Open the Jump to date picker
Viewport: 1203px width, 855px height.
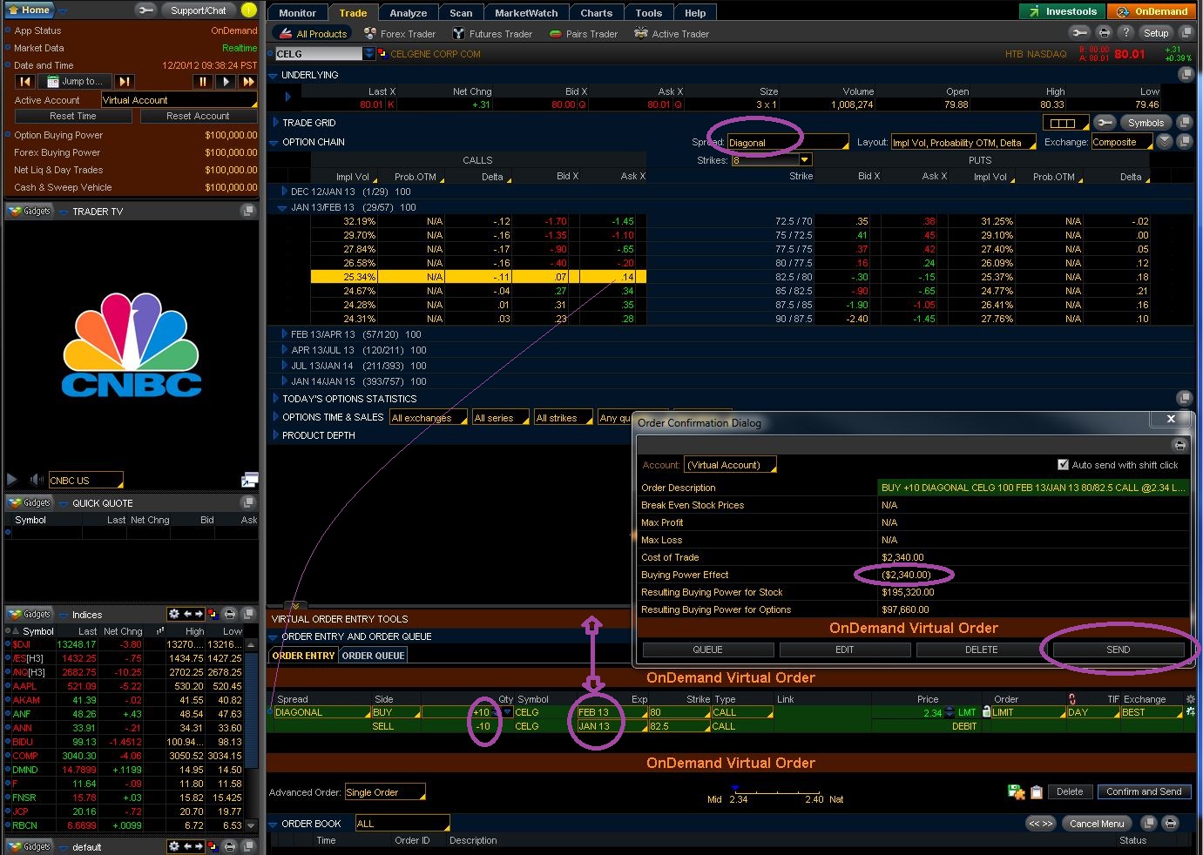(75, 81)
